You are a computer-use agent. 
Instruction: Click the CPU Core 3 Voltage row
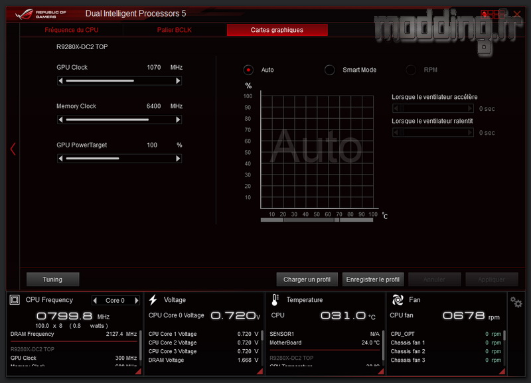[x=203, y=352]
